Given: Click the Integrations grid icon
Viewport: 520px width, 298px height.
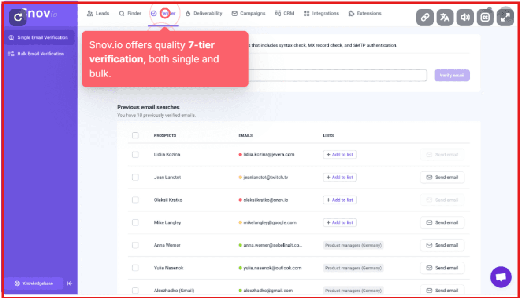Looking at the screenshot, I should click(307, 13).
